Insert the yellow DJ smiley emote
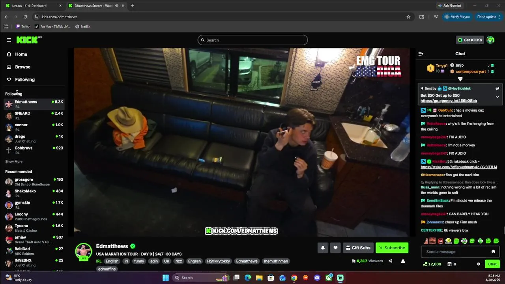This screenshot has width=505, height=284. coord(449,241)
